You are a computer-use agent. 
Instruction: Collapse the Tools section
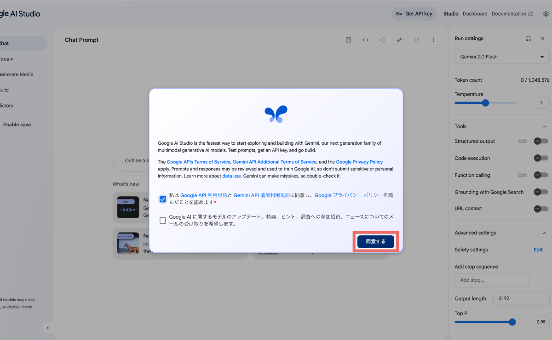pos(545,127)
